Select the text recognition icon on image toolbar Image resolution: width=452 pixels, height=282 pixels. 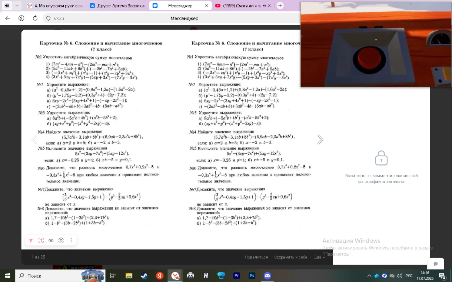pos(41,241)
